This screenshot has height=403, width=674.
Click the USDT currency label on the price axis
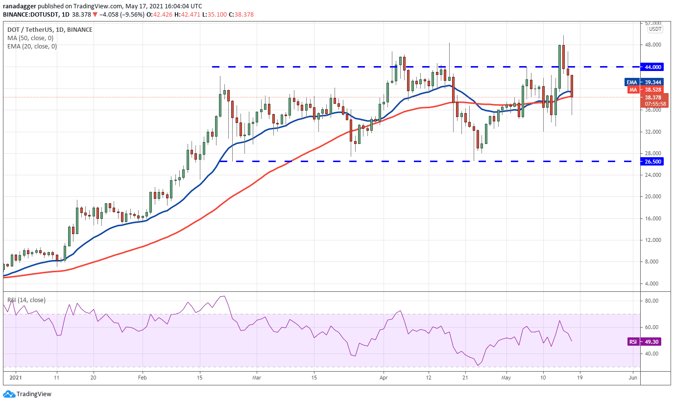tap(655, 29)
